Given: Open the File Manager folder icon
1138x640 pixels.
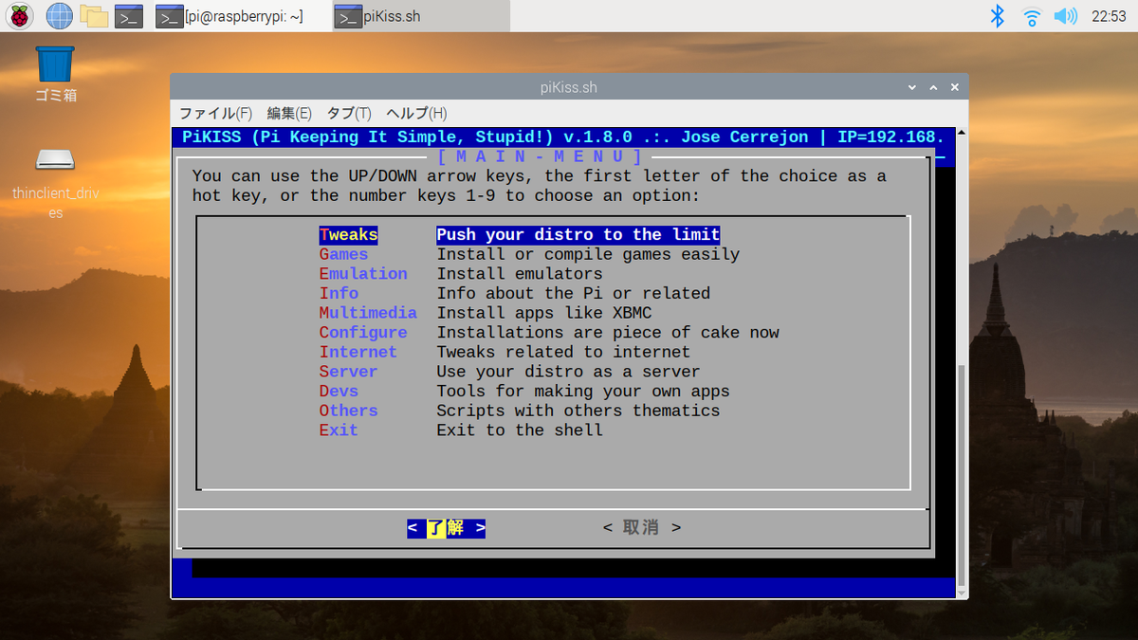Looking at the screenshot, I should [x=93, y=15].
